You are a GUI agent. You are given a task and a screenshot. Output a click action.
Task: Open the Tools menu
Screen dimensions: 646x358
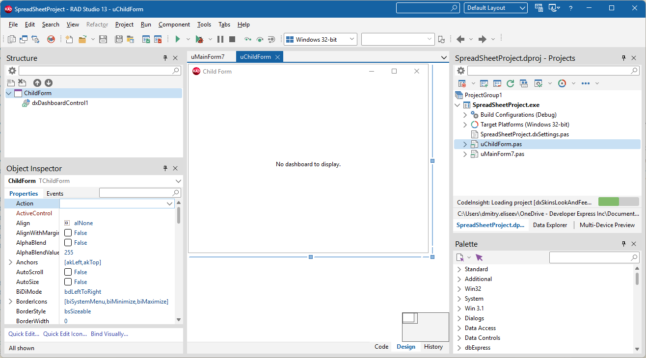[204, 25]
